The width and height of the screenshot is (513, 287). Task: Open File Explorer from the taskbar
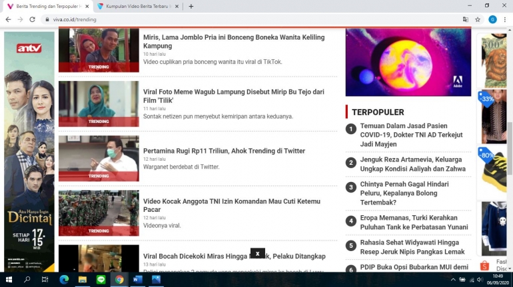click(83, 280)
